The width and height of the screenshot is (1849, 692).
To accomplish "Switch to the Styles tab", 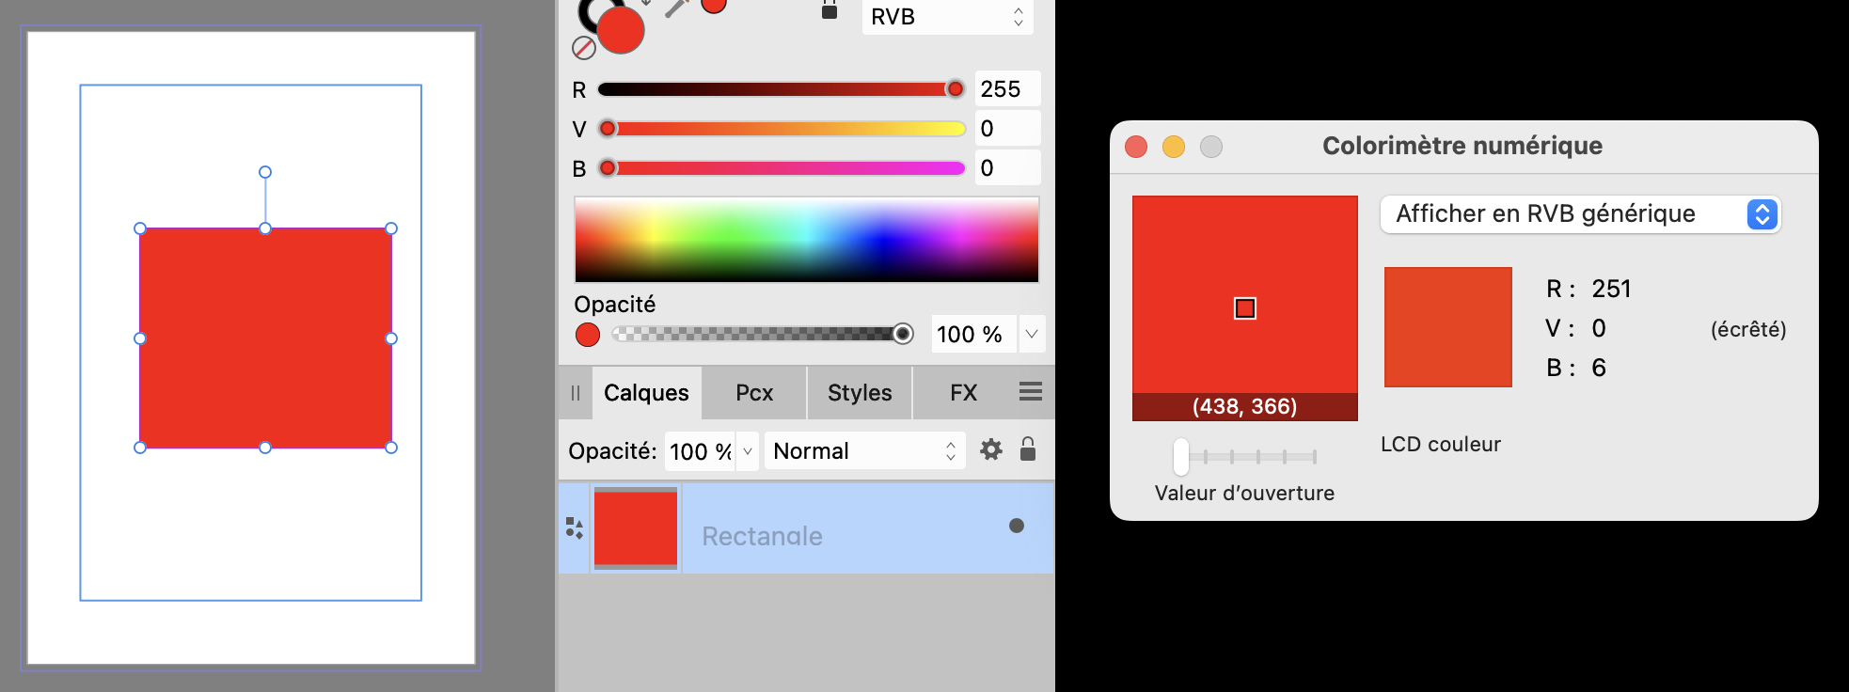I will [859, 393].
